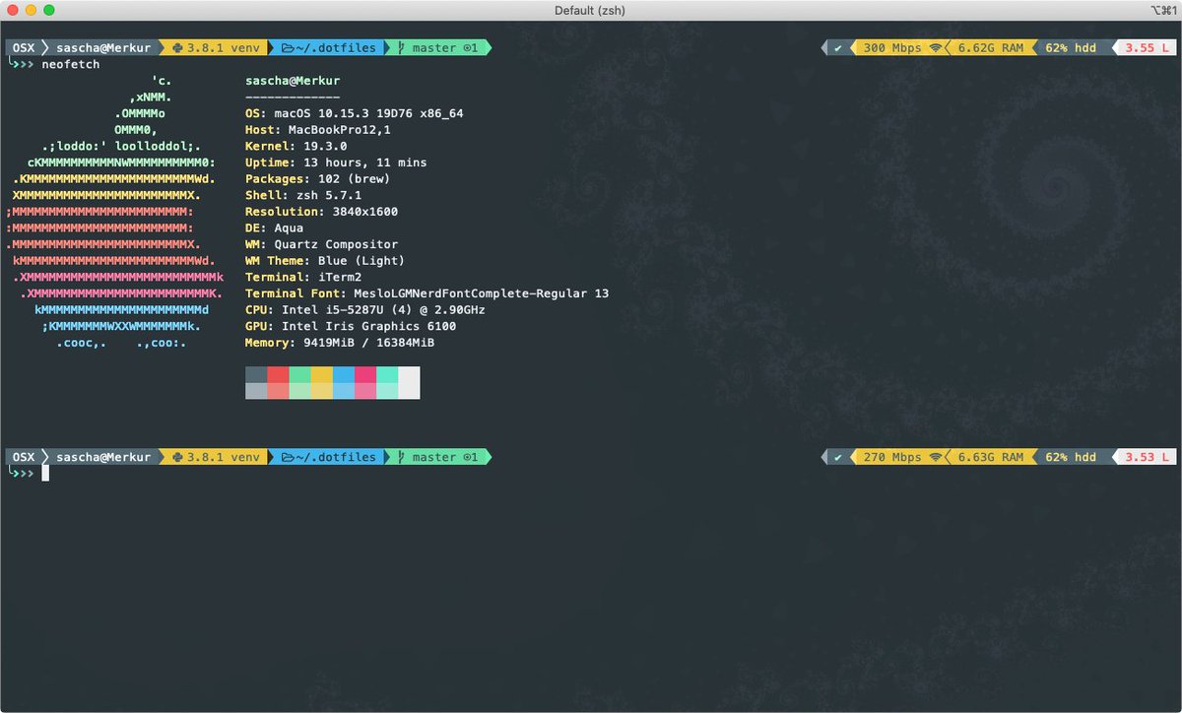This screenshot has height=713, width=1182.
Task: Zoom the terminal with green button
Action: click(x=50, y=10)
